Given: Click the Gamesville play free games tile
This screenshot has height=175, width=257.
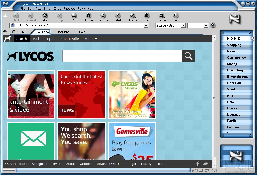Looking at the screenshot, I should click(132, 141).
